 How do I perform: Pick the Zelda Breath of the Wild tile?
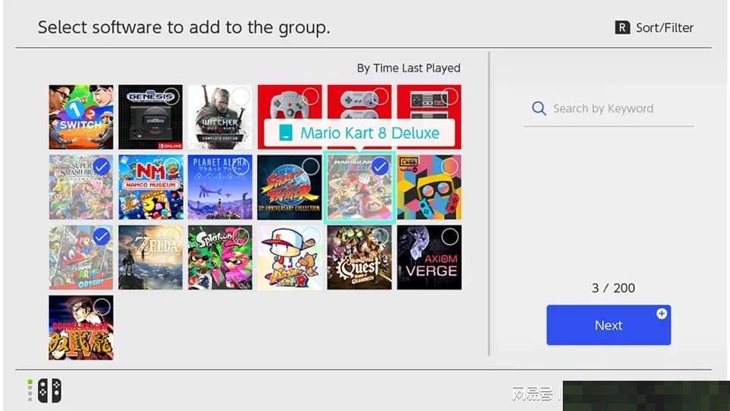[x=151, y=257]
